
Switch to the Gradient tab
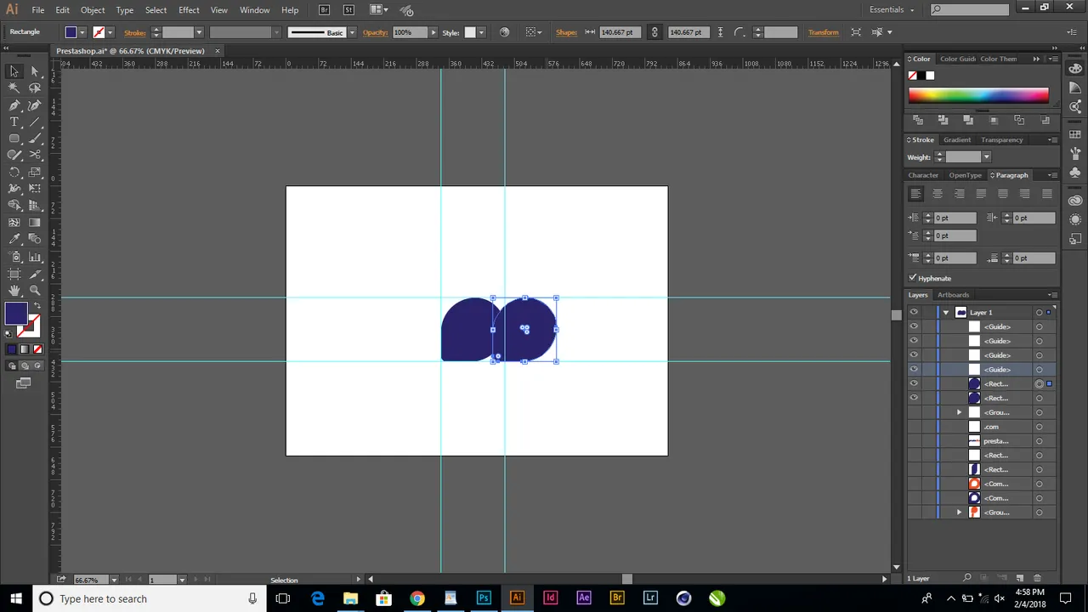pyautogui.click(x=956, y=139)
